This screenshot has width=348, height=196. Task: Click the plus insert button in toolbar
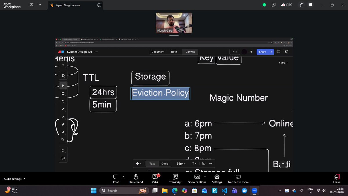pyautogui.click(x=63, y=65)
